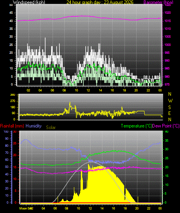The image size is (180, 213).
Task: Click the Barometer (hpa) legend label
Action: pos(158,2)
